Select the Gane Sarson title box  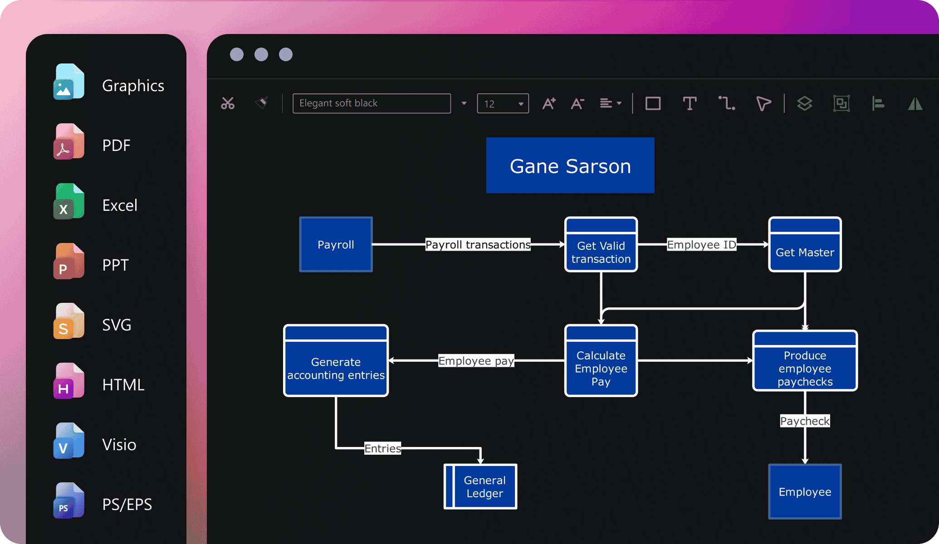pyautogui.click(x=570, y=165)
